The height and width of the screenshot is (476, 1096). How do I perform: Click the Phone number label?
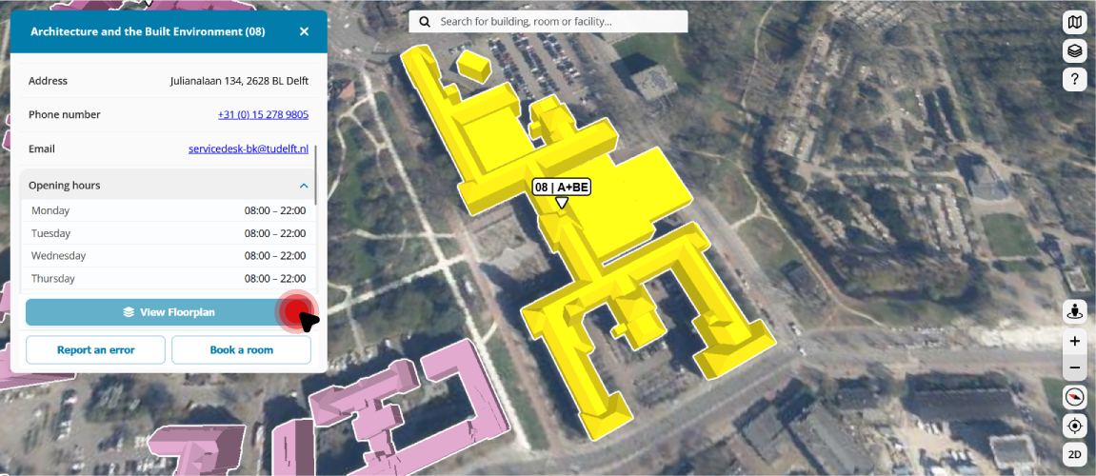tap(65, 114)
